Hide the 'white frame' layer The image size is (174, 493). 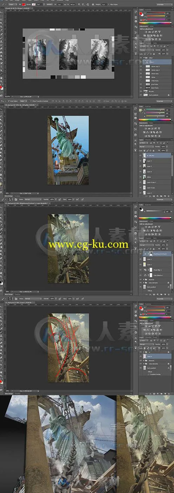tap(141, 81)
